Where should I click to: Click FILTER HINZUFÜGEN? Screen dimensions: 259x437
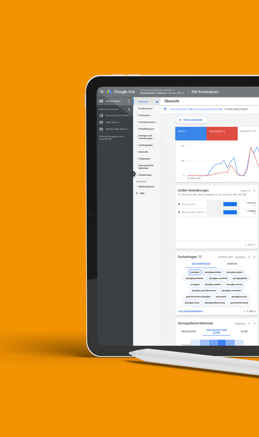tap(236, 109)
